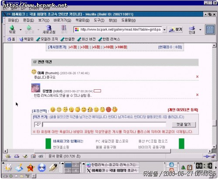Open the 책갈피(B) menu
The image size is (218, 179).
[x=82, y=20]
